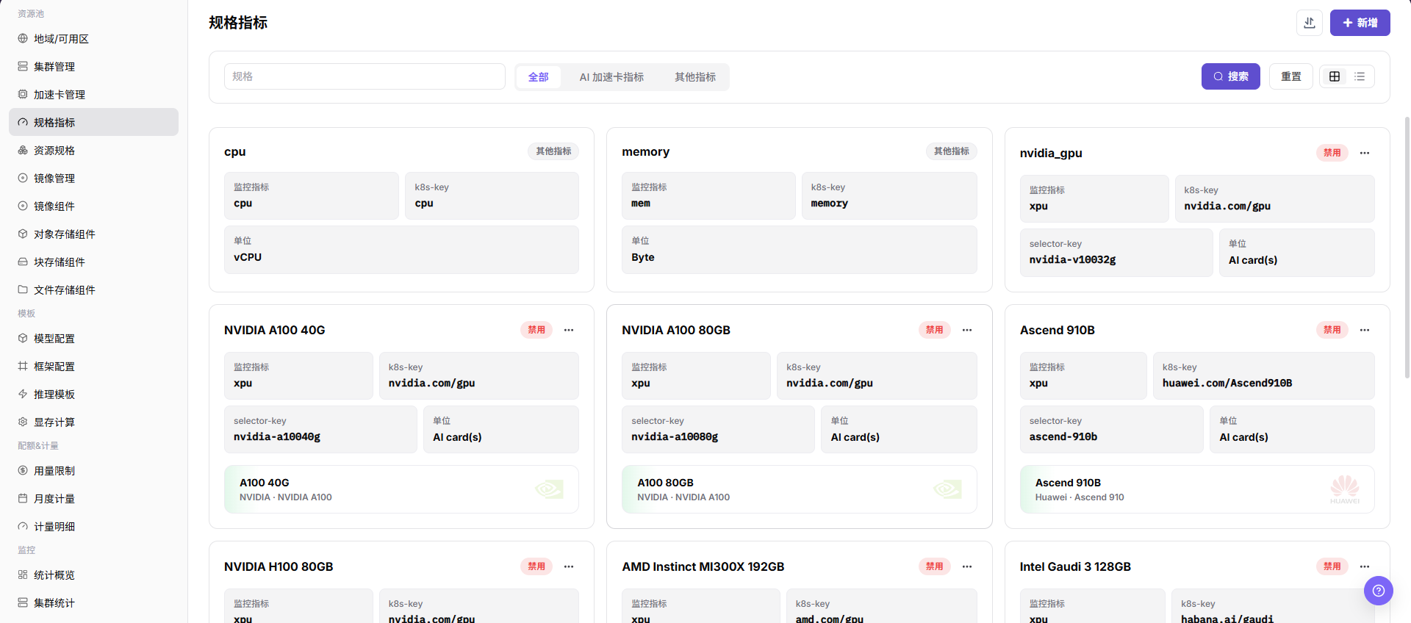Click 禁用 badge on AMD Instinct MI300X
1411x623 pixels.
point(934,566)
